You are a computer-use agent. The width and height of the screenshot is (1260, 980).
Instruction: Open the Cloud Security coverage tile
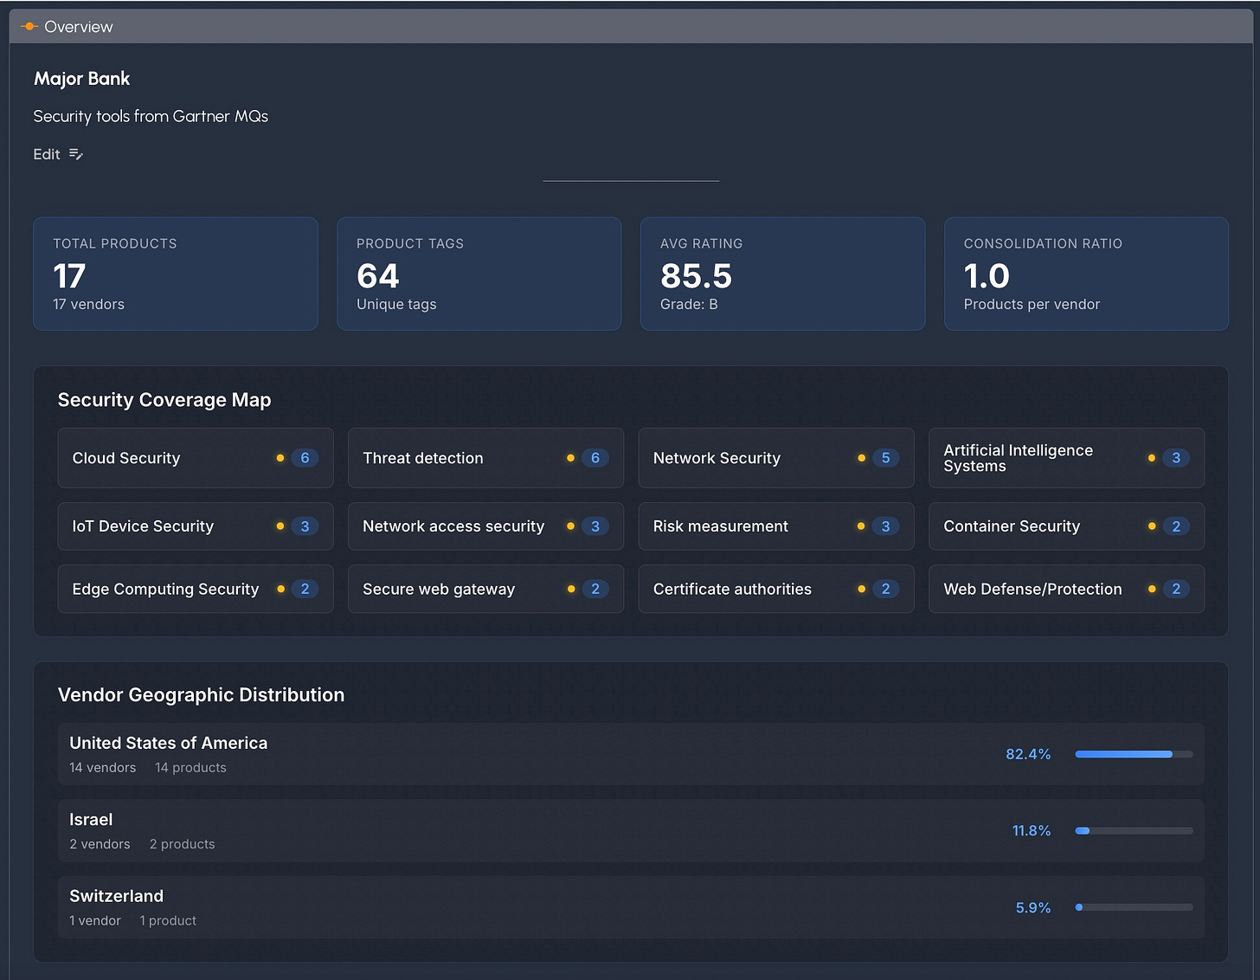coord(195,458)
